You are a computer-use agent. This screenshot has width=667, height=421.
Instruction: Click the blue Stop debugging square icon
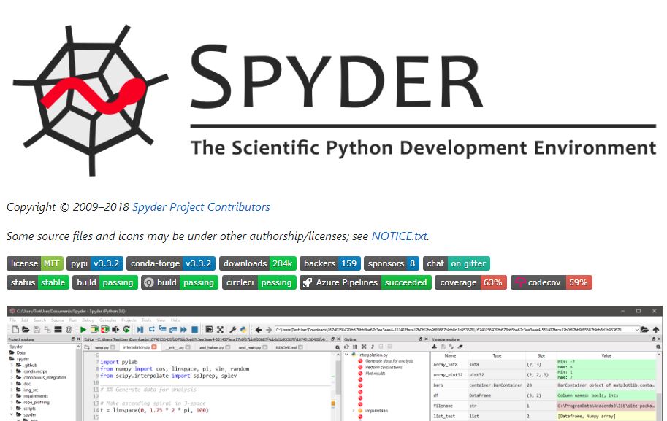tap(194, 329)
